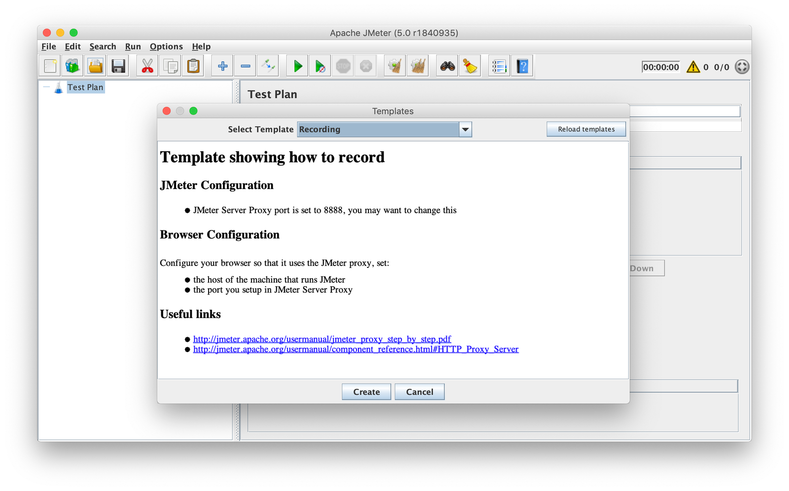Click the New test plan icon
The width and height of the screenshot is (789, 491).
(x=50, y=66)
